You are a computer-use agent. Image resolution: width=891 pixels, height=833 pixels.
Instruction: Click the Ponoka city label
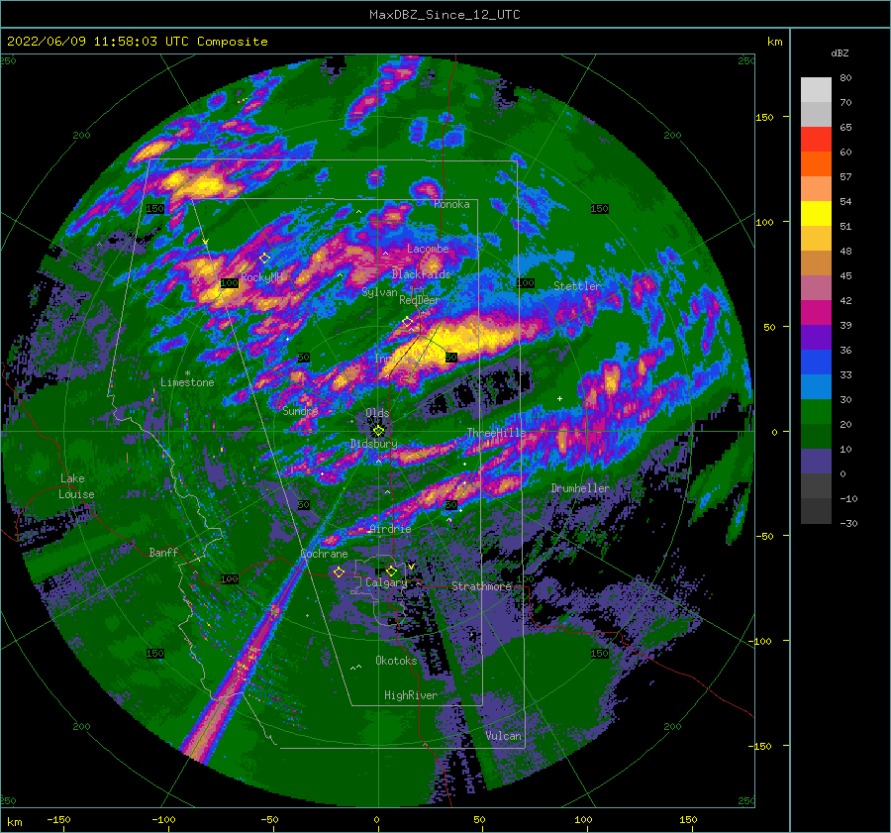point(451,204)
